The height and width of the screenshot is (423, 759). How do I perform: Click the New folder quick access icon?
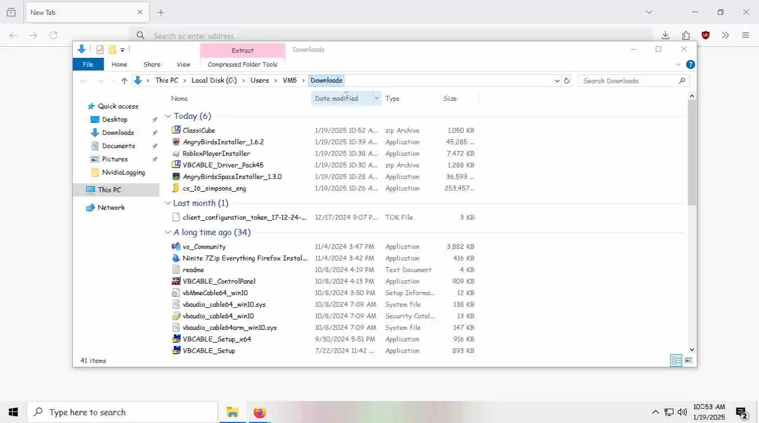pos(112,50)
